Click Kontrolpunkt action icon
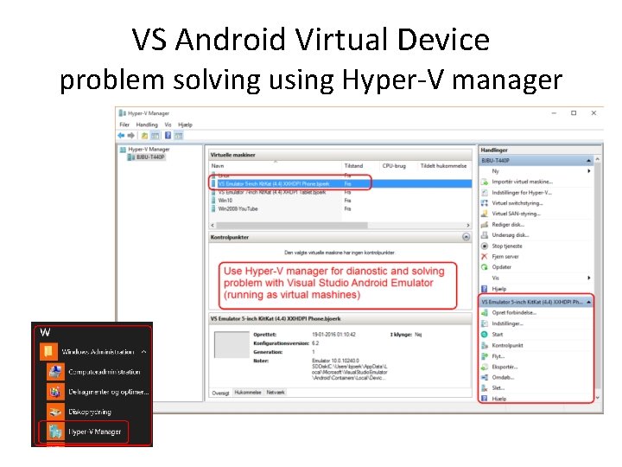622x467 pixels. point(485,345)
